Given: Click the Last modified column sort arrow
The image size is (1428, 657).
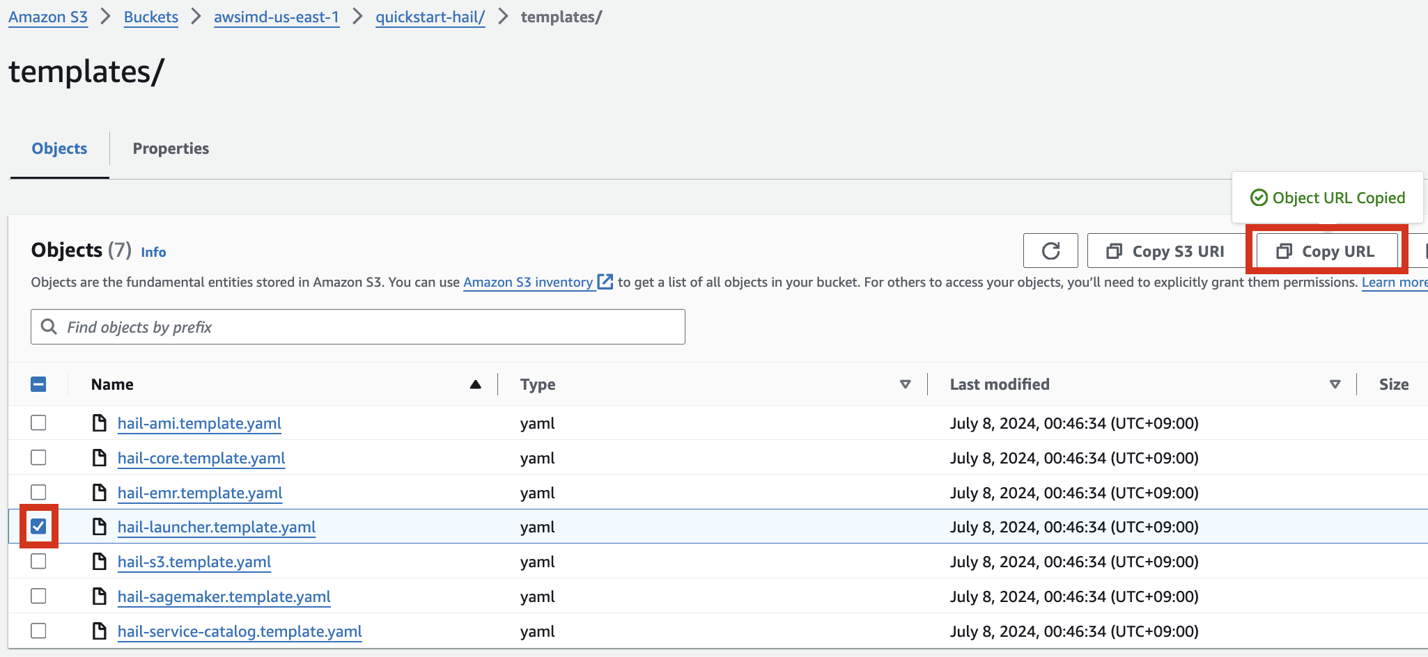Looking at the screenshot, I should point(1335,384).
